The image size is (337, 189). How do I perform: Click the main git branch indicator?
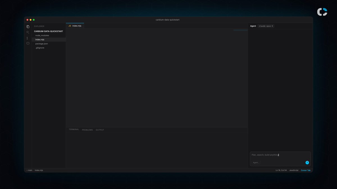[x=29, y=170]
